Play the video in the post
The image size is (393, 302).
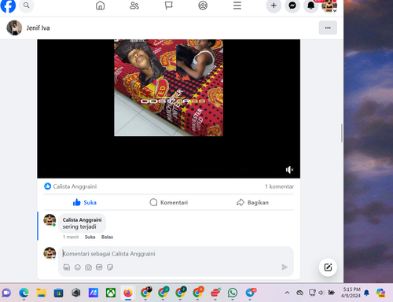click(x=168, y=109)
